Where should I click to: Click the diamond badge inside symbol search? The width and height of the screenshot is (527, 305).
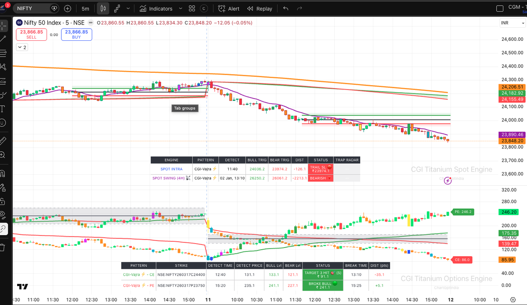point(54,8)
